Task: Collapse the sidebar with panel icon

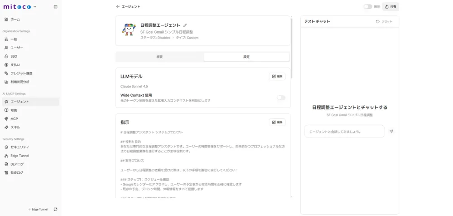Action: tap(55, 7)
